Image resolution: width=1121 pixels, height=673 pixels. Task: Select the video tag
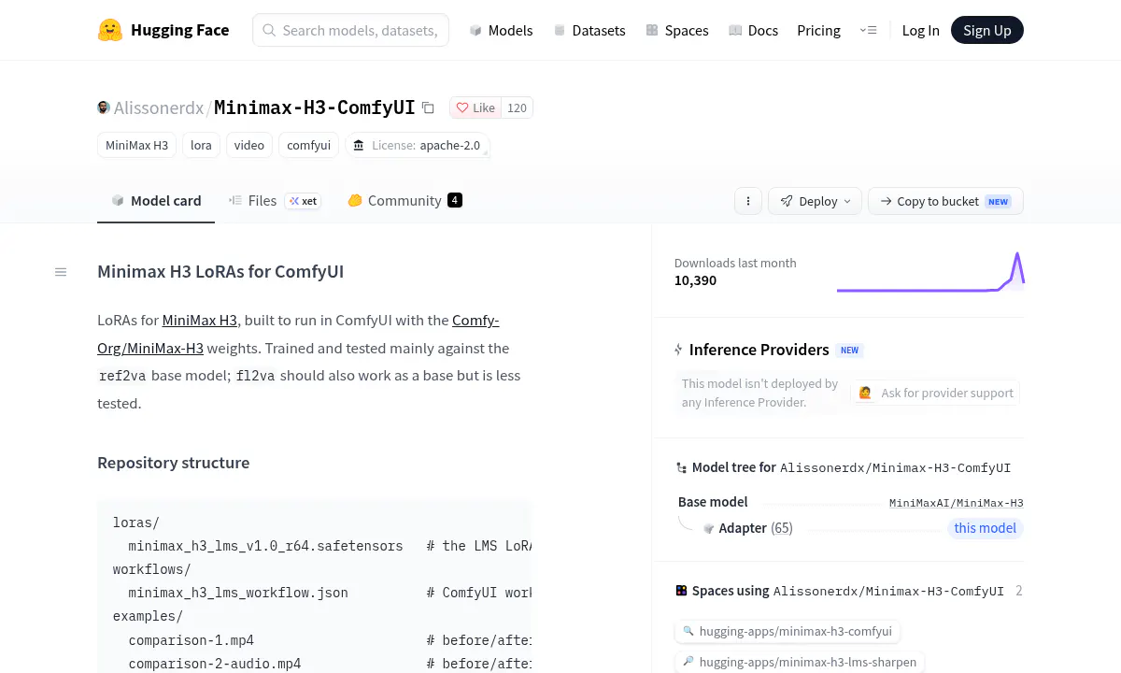(249, 145)
